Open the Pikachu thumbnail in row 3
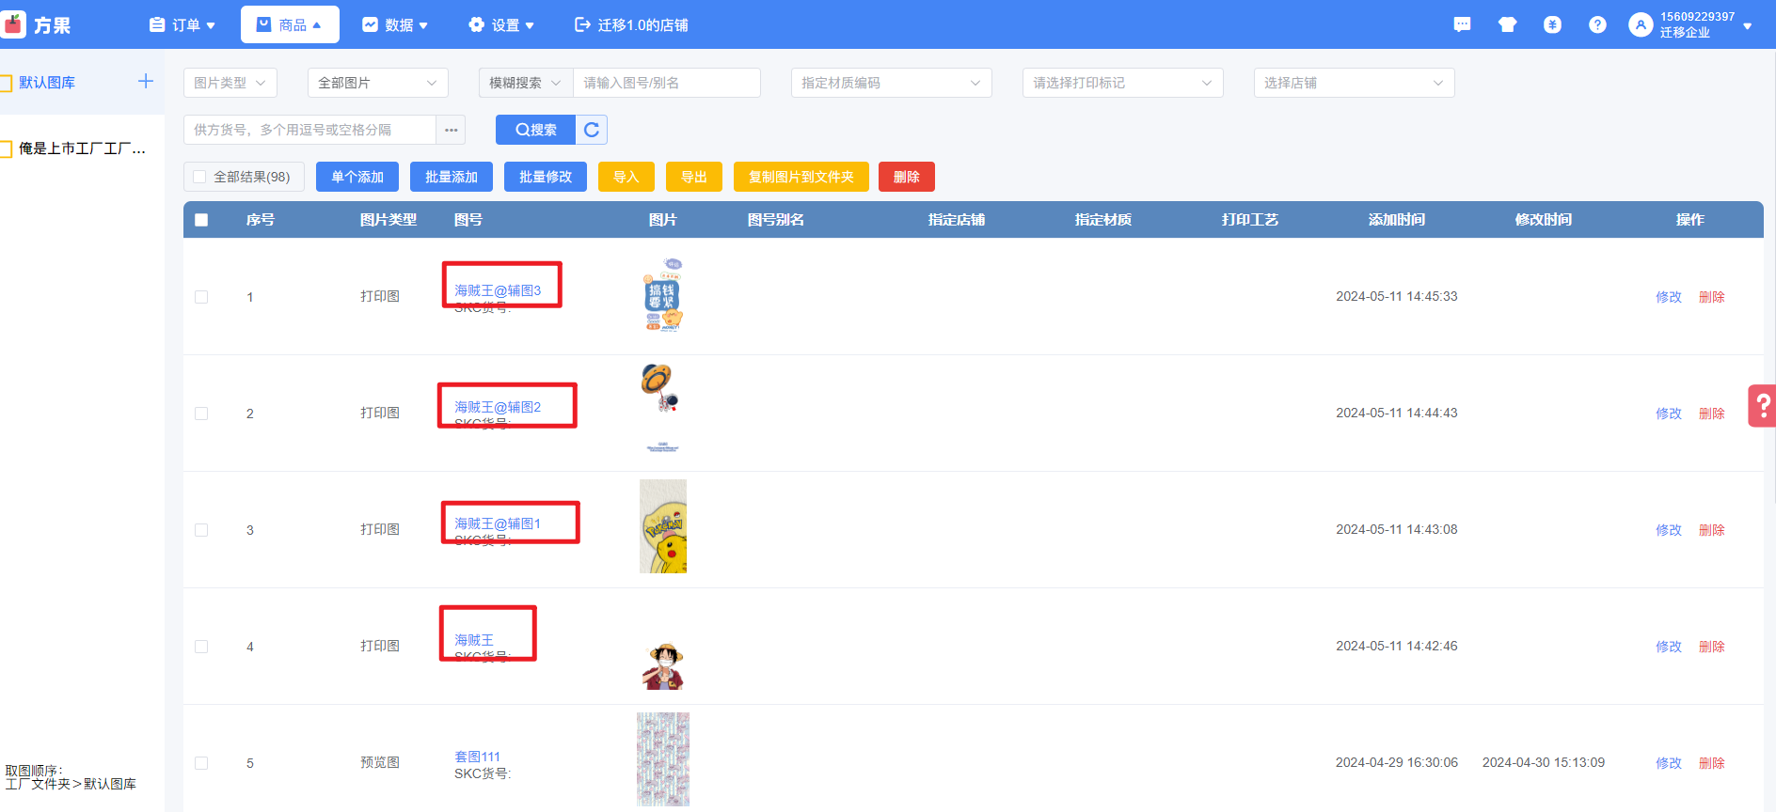Viewport: 1776px width, 812px height. (663, 526)
